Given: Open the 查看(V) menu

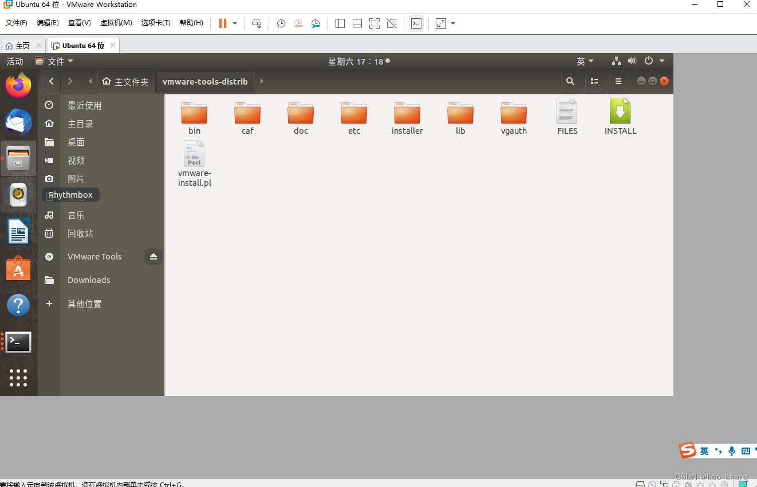Looking at the screenshot, I should point(80,23).
